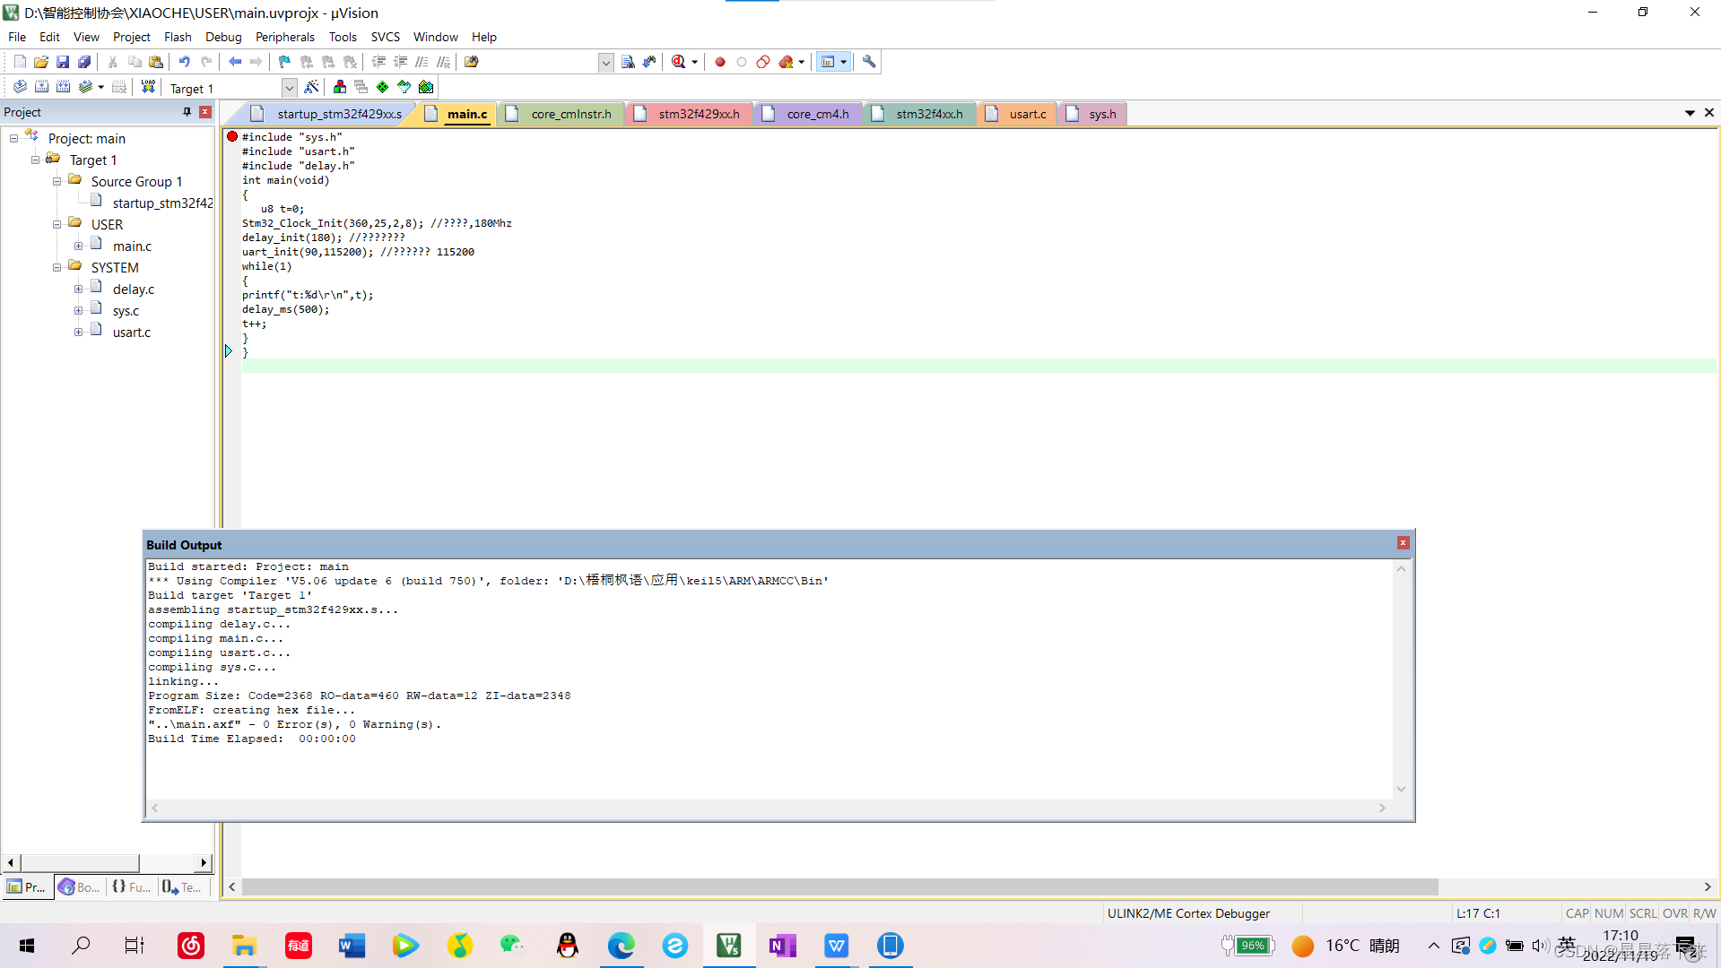Open the Windows Start menu

(x=26, y=946)
